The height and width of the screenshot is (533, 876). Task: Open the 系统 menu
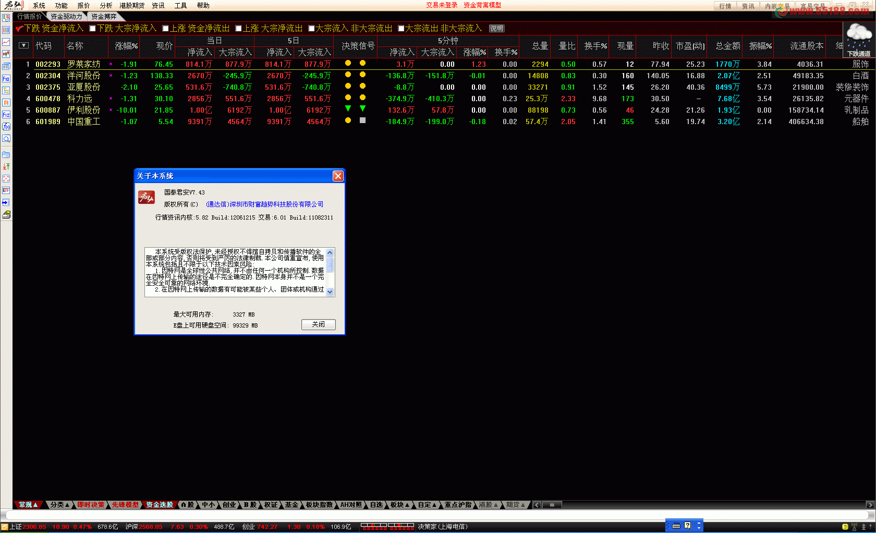[x=39, y=5]
